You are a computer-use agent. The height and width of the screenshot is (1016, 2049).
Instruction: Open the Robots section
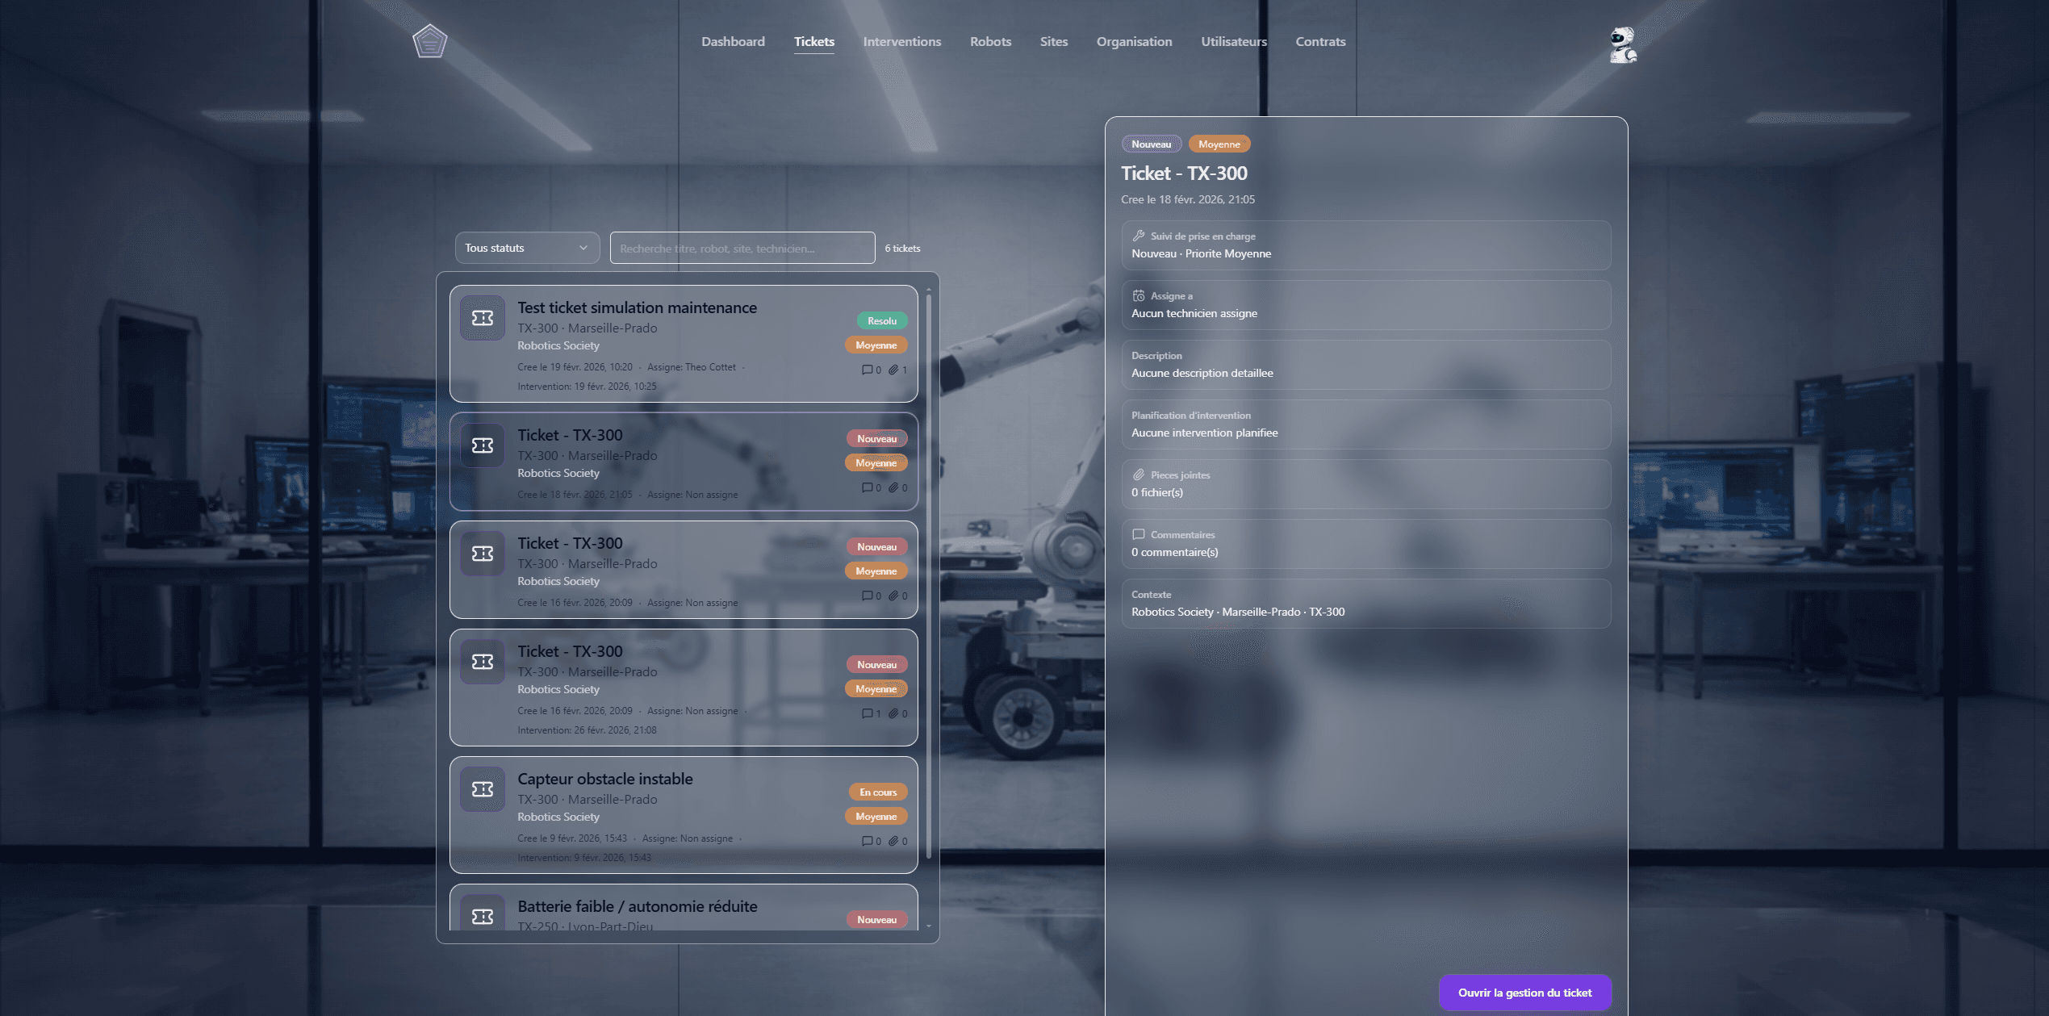pyautogui.click(x=990, y=41)
